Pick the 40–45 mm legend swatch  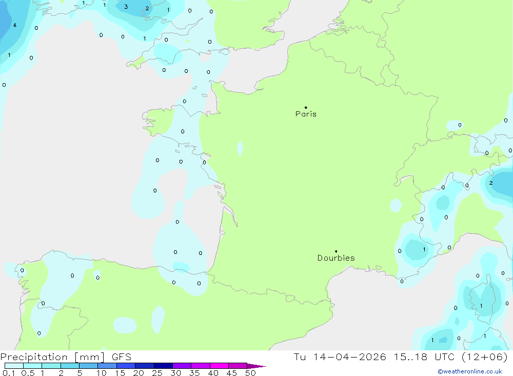[219, 366]
